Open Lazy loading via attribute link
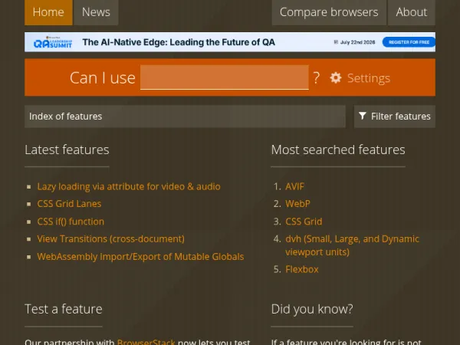The height and width of the screenshot is (345, 460). pyautogui.click(x=129, y=186)
